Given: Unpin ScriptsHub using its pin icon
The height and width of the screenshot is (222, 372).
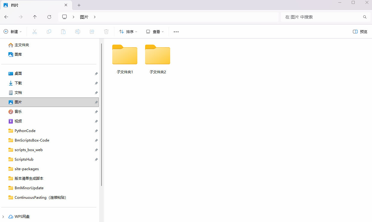Looking at the screenshot, I should pos(96,159).
